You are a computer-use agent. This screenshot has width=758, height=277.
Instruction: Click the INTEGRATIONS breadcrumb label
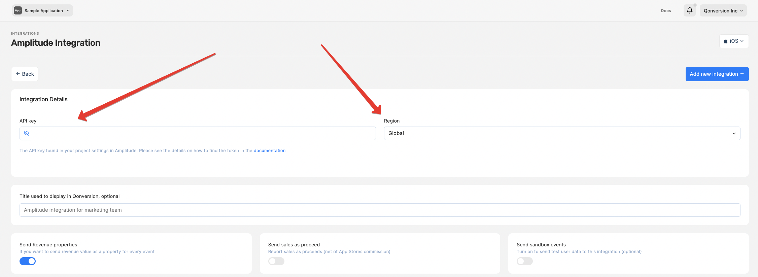25,33
